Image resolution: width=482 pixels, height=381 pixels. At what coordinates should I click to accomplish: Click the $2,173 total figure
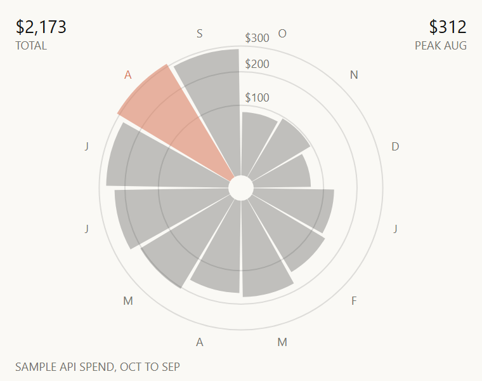pyautogui.click(x=41, y=27)
